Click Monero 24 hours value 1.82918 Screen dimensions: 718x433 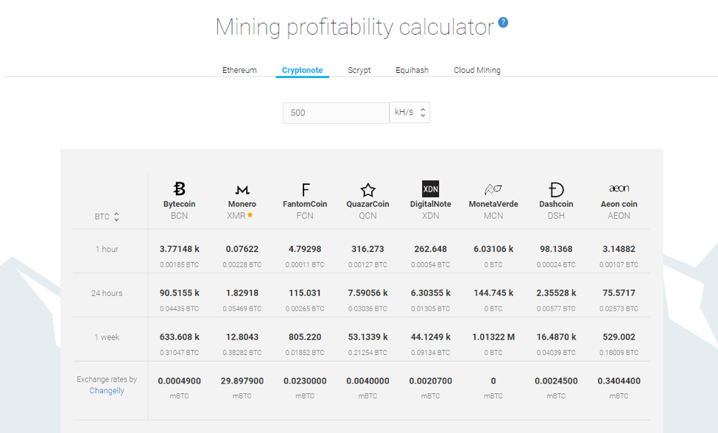tap(242, 293)
